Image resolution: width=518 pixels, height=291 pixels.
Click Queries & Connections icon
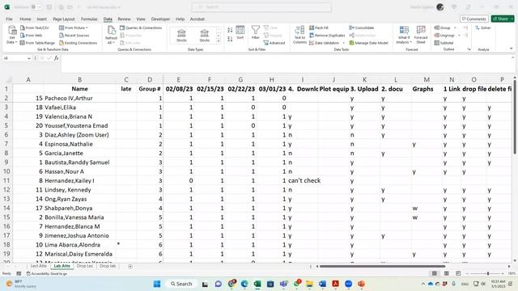[122, 27]
